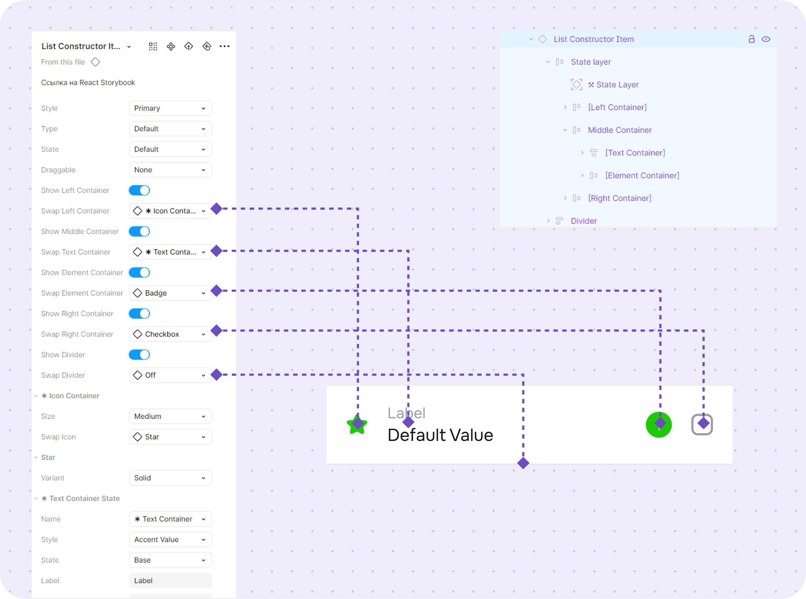Collapse the Icon Container properties section
This screenshot has width=806, height=599.
[36, 396]
